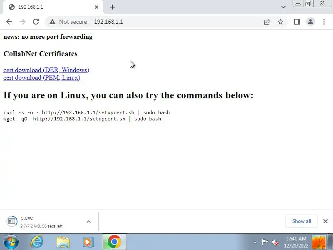333x250 pixels.
Task: Click the orange flower desktop thumbnail
Action: (x=319, y=242)
